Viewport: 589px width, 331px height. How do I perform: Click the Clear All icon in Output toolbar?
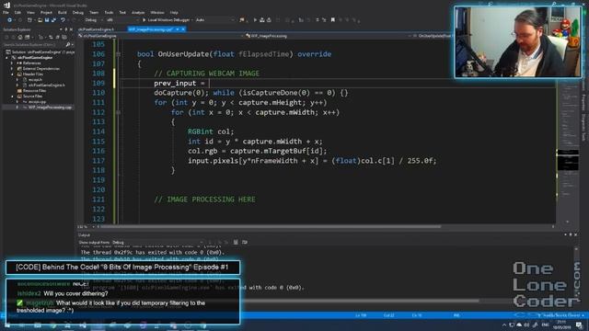pos(236,243)
